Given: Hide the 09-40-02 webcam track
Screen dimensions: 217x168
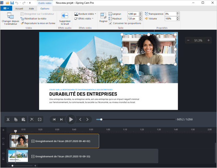Looking at the screenshot, I should [x=3, y=138].
